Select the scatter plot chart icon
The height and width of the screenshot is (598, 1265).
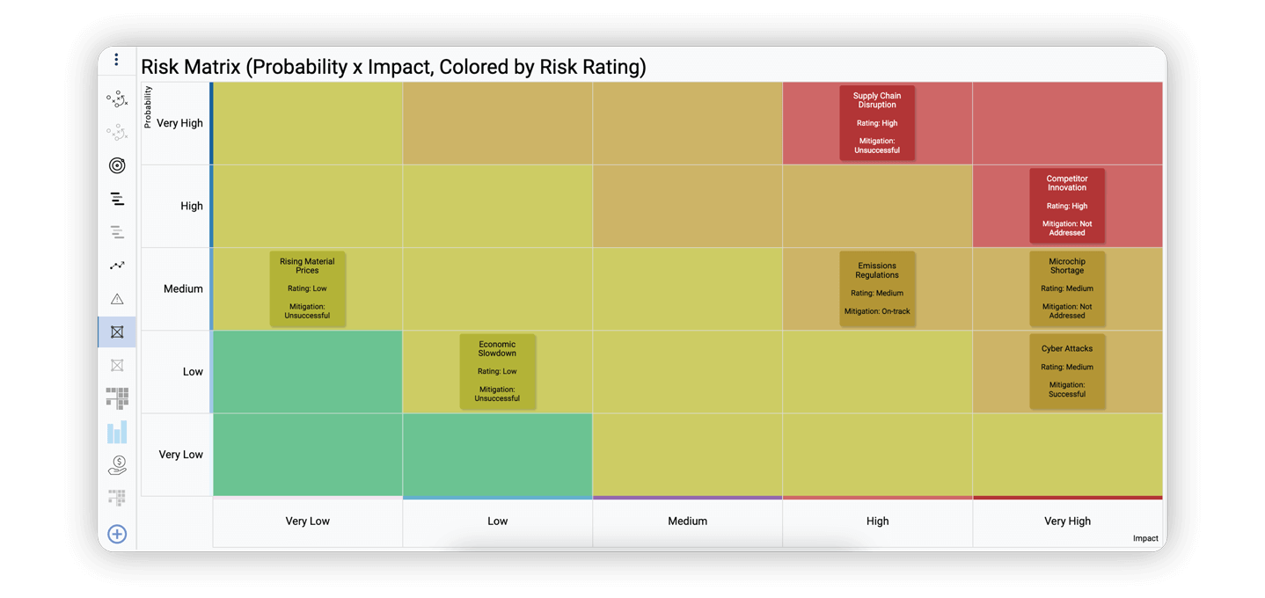[117, 98]
